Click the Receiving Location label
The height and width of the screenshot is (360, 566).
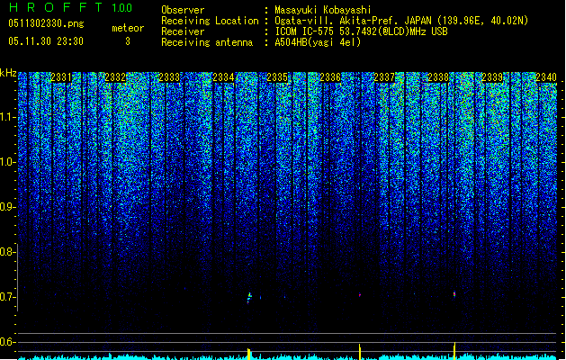click(210, 21)
